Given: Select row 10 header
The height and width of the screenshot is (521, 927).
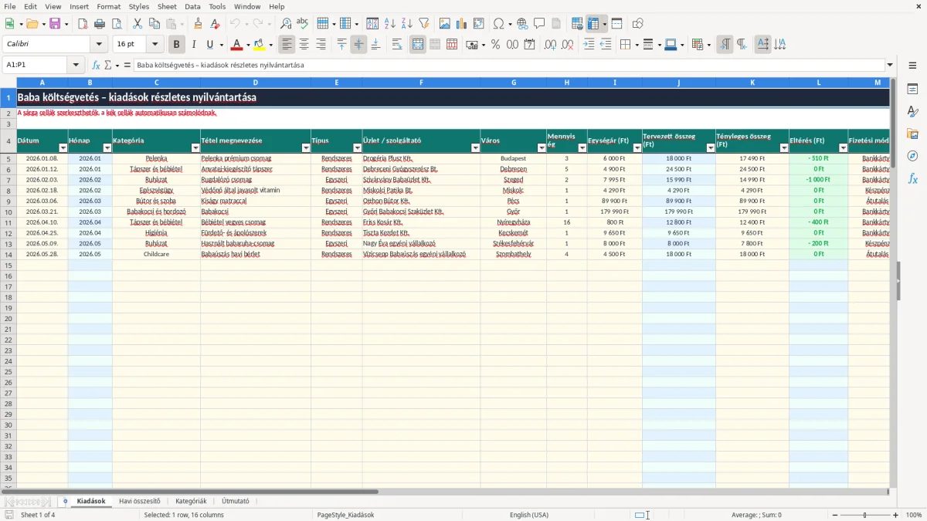Looking at the screenshot, I should point(8,211).
